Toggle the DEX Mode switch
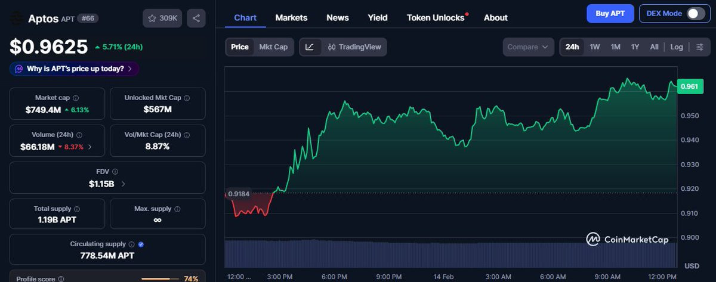The image size is (716, 282). pos(695,14)
